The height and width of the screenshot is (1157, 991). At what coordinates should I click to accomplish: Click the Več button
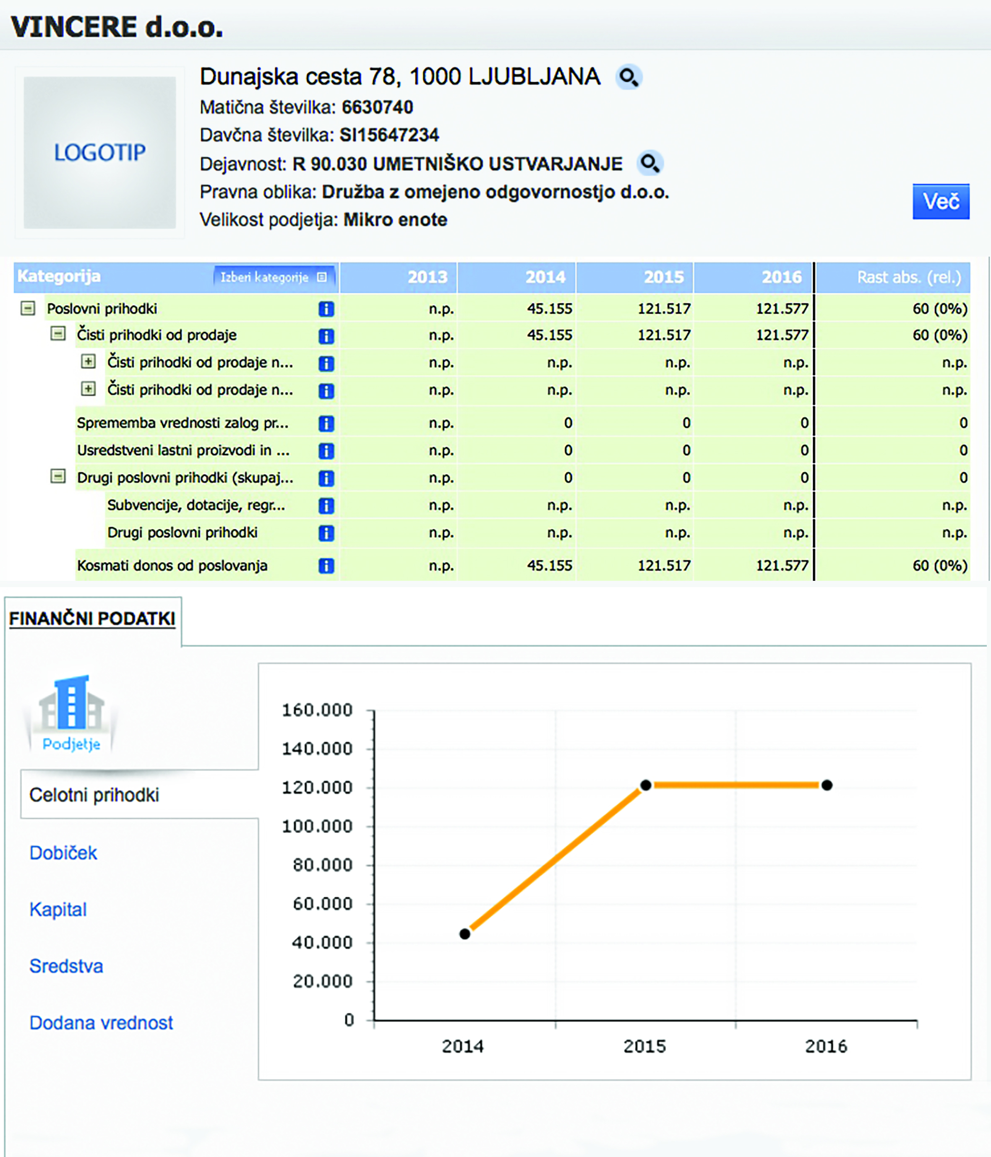point(941,201)
